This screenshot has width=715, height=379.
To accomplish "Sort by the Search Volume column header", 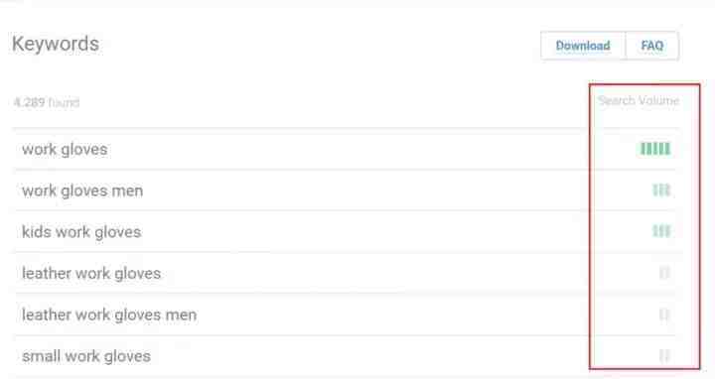I will point(639,100).
